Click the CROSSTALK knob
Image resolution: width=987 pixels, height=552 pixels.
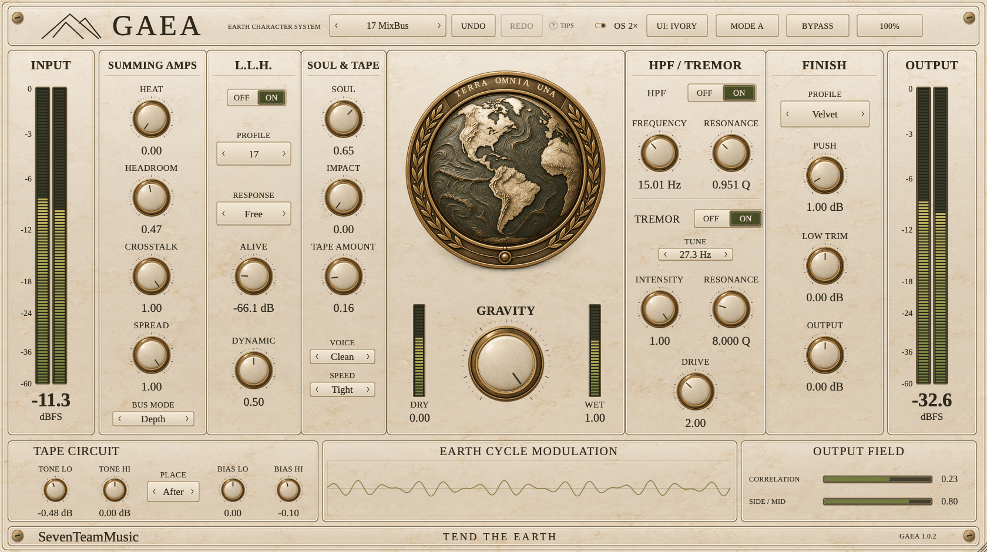(x=152, y=276)
